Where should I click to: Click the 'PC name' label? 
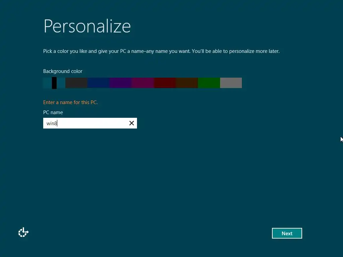53,112
